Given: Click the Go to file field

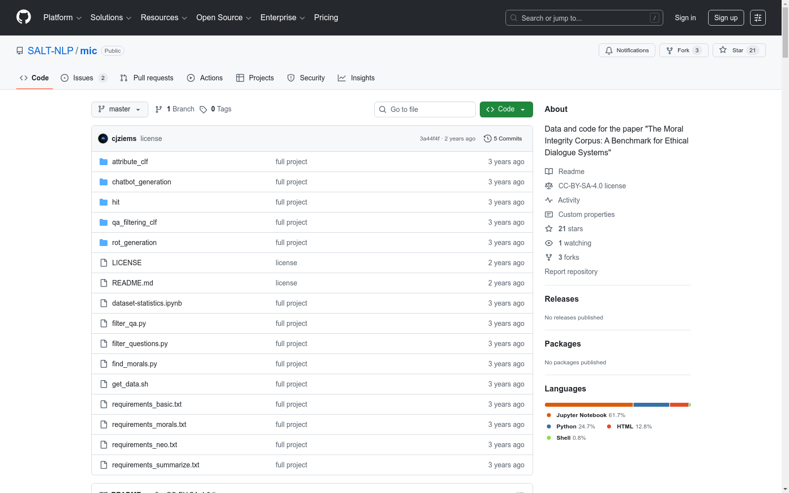Looking at the screenshot, I should [425, 109].
